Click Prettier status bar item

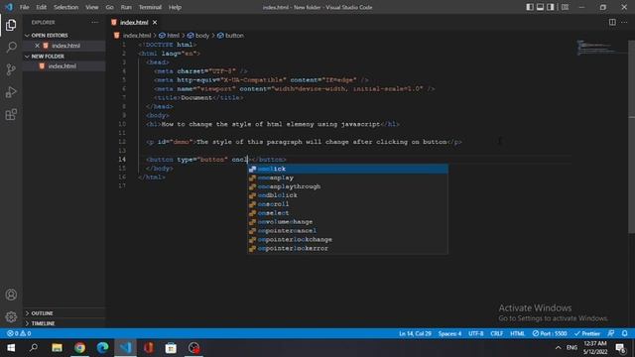tap(587, 333)
